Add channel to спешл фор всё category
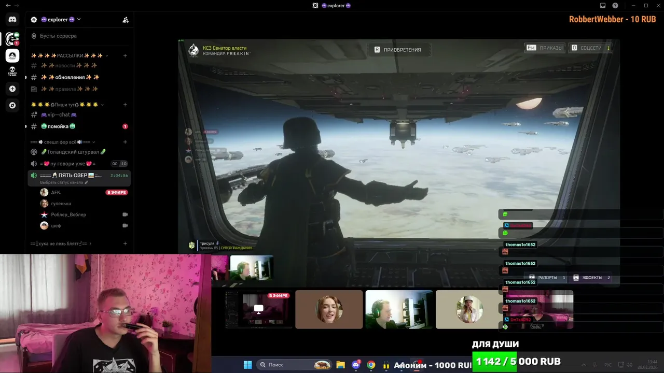The width and height of the screenshot is (664, 373). (125, 142)
